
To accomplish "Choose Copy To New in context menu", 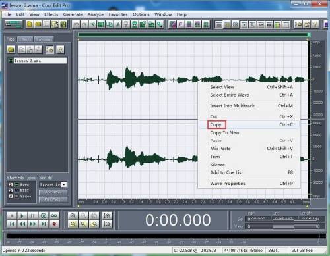I will pyautogui.click(x=249, y=133).
